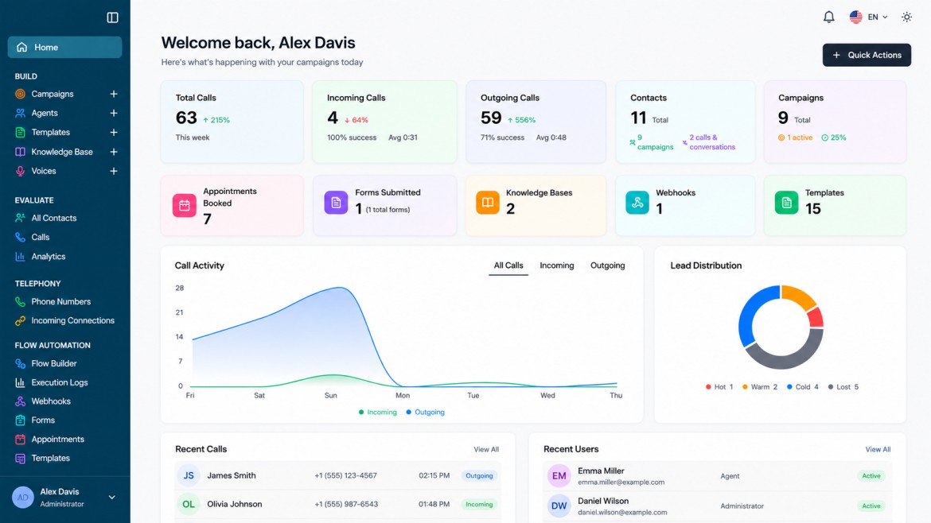Toggle the Hot legend in Lead Distribution
Viewport: 931px width, 523px height.
pyautogui.click(x=719, y=386)
